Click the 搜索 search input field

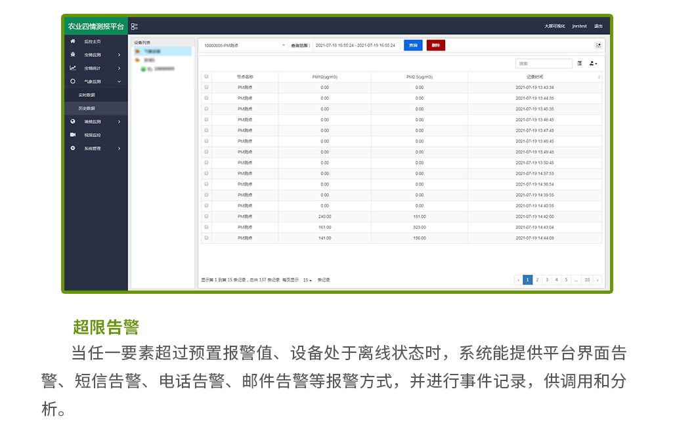543,64
